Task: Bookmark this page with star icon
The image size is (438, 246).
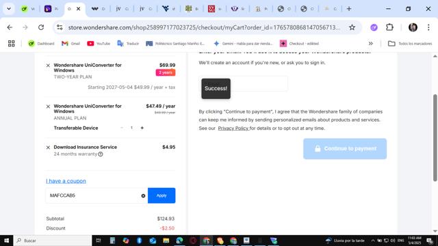Action: click(352, 27)
